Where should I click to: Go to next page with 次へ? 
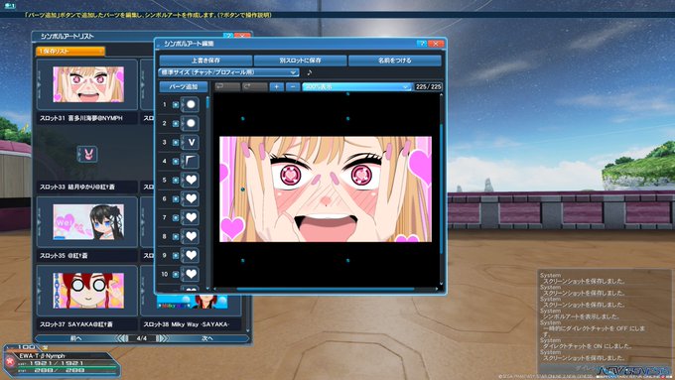pyautogui.click(x=207, y=338)
